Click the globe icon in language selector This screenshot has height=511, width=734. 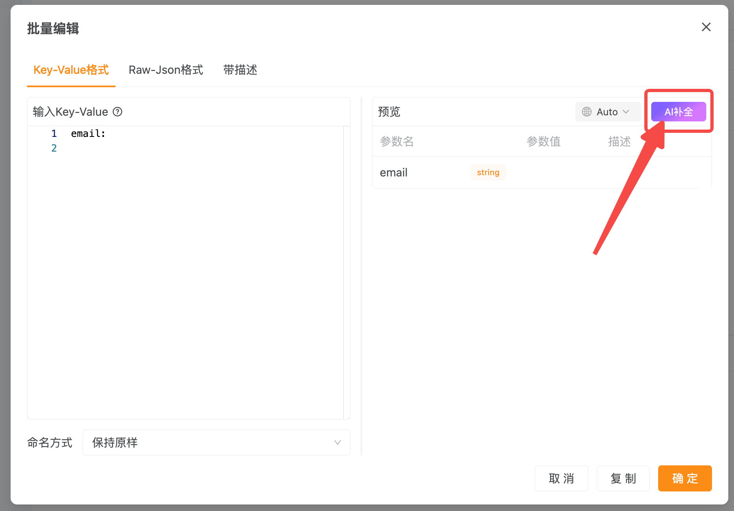[586, 112]
